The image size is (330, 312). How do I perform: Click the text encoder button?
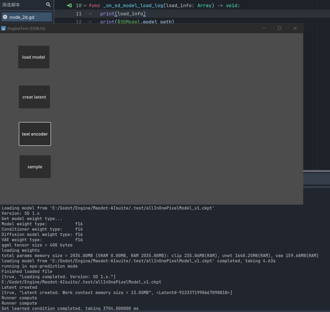click(35, 134)
